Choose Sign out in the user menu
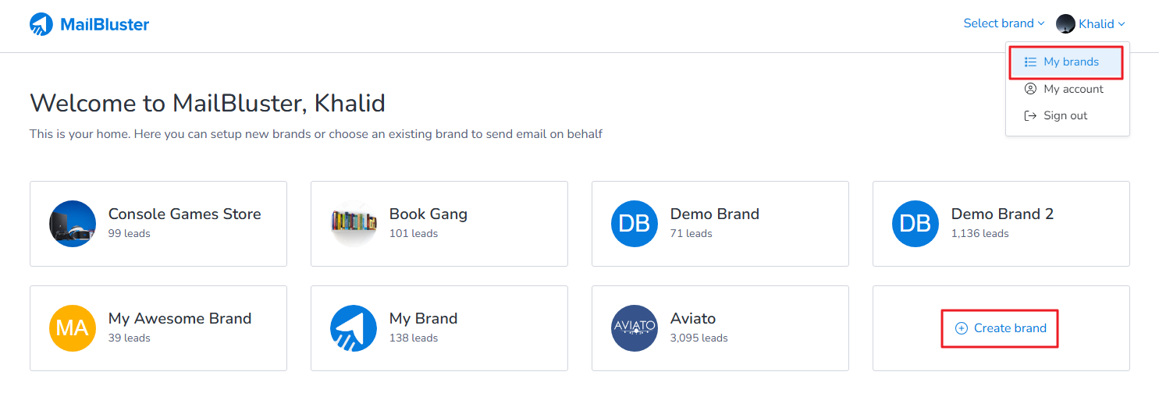Screen dimensions: 1159x400 pyautogui.click(x=1065, y=115)
